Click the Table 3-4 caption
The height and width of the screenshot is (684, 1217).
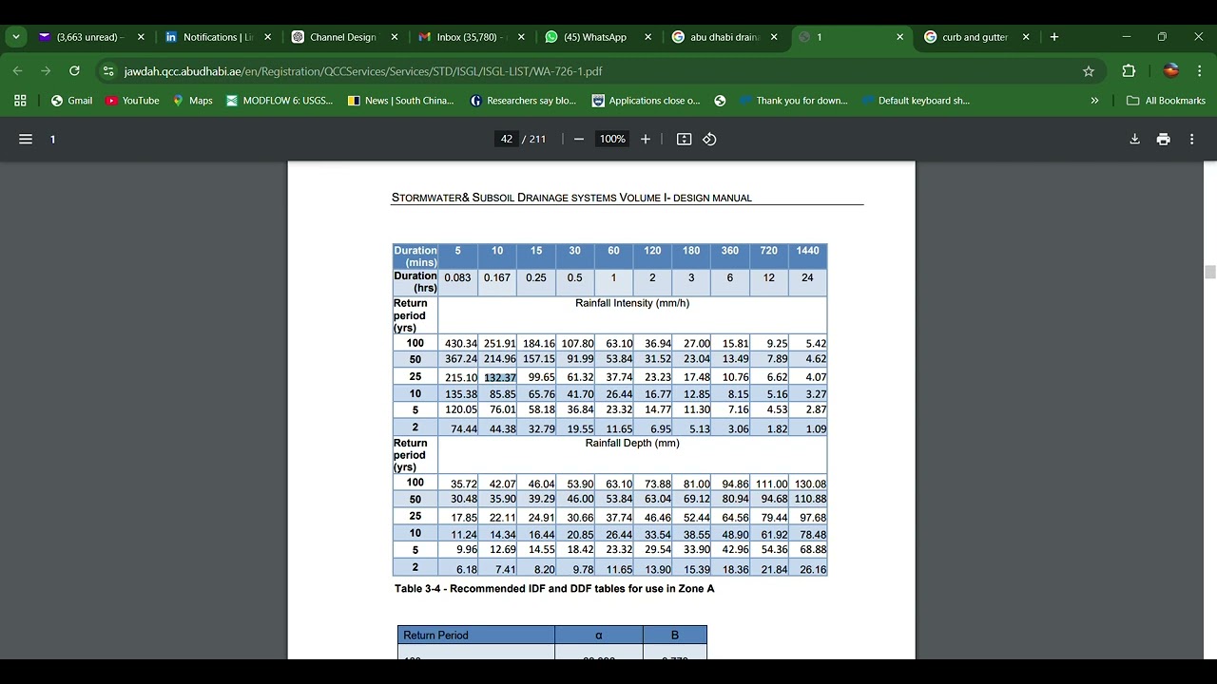pos(554,589)
